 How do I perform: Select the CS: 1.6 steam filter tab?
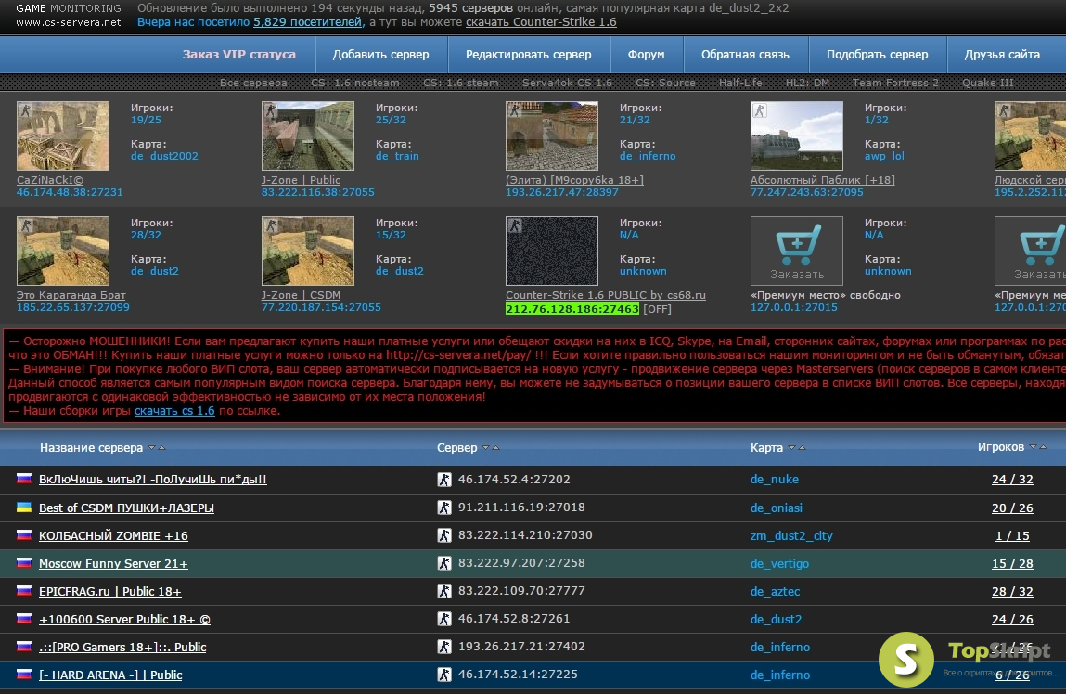point(460,83)
